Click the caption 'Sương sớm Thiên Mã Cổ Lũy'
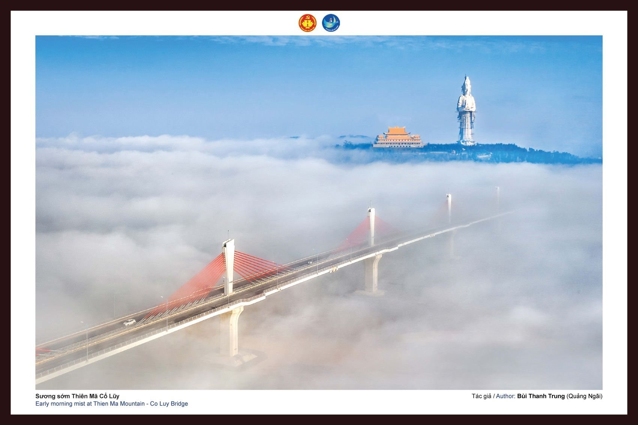The height and width of the screenshot is (425, 638). (x=77, y=396)
